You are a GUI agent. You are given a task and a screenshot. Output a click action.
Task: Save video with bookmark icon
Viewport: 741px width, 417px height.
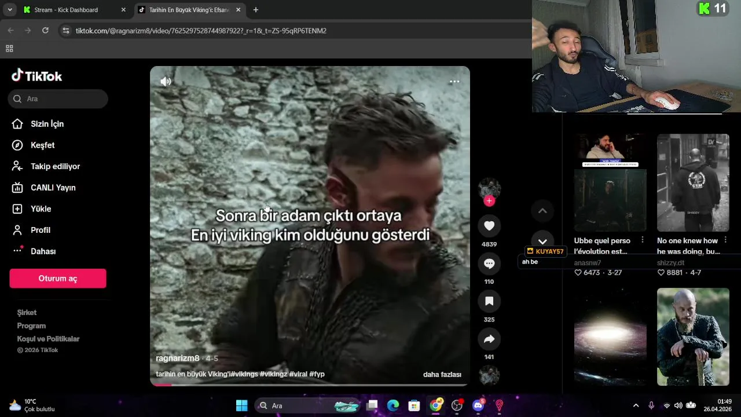tap(489, 301)
